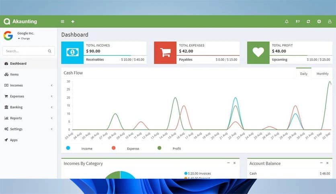The width and height of the screenshot is (336, 194).
Task: Click the Total Expenses progress bar
Action: [x=208, y=55]
